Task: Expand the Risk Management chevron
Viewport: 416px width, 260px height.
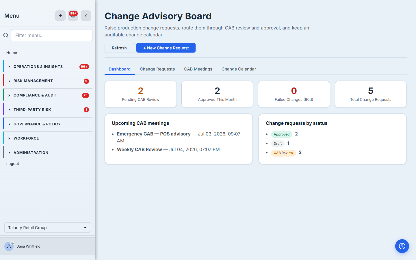Action: 9,81
